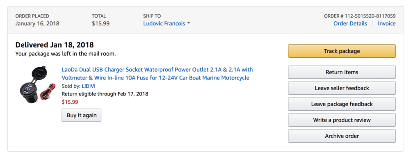Click the mail room delivery message

click(66, 54)
